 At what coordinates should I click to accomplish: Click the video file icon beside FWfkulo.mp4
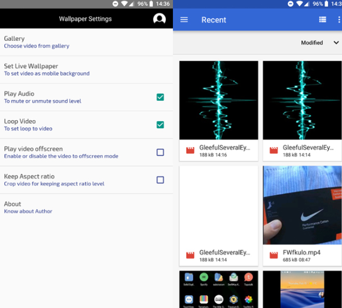[274, 254]
